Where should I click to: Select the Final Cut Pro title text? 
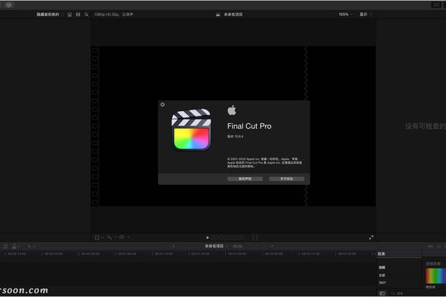(x=249, y=126)
